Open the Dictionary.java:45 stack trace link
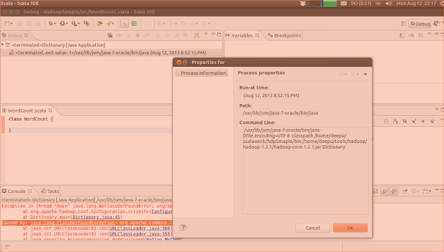Image resolution: width=444 pixels, height=252 pixels. 96,217
